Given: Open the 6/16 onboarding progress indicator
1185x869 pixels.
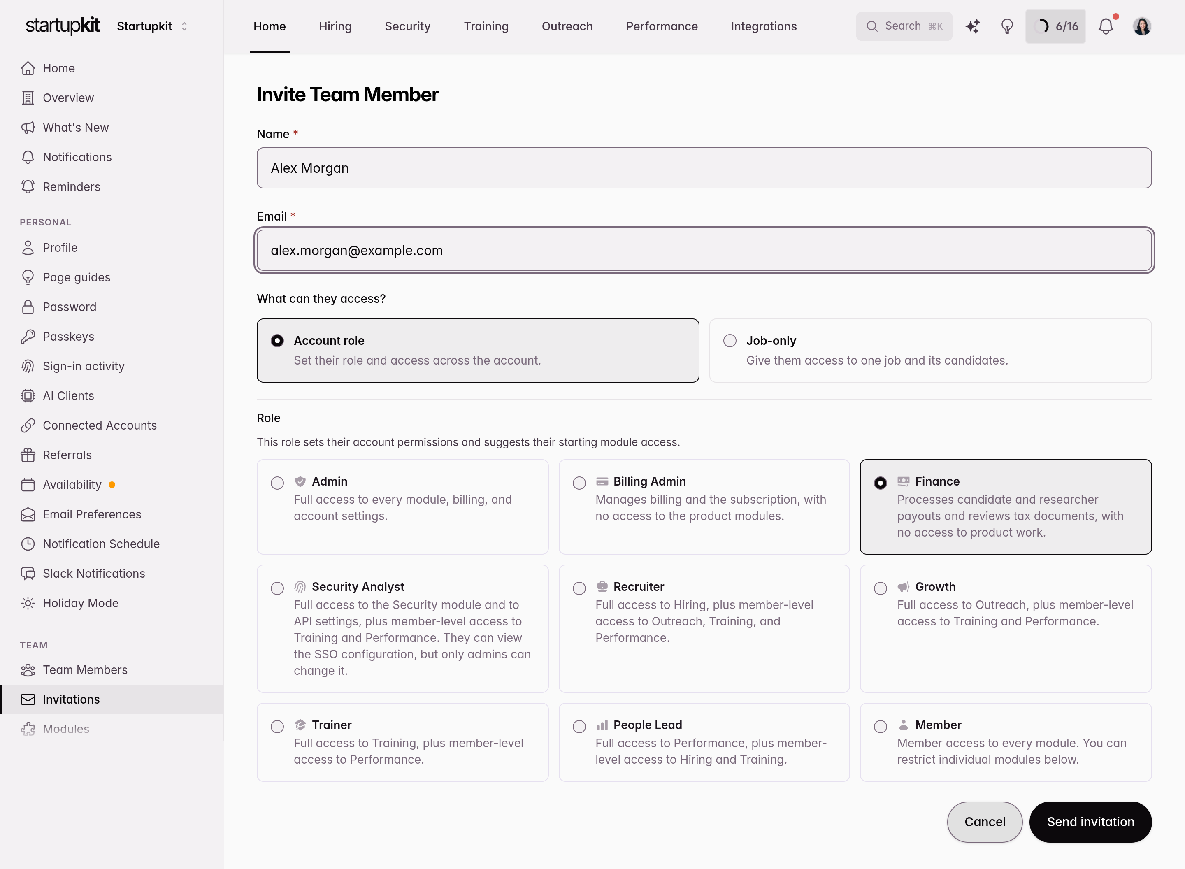Looking at the screenshot, I should coord(1056,26).
